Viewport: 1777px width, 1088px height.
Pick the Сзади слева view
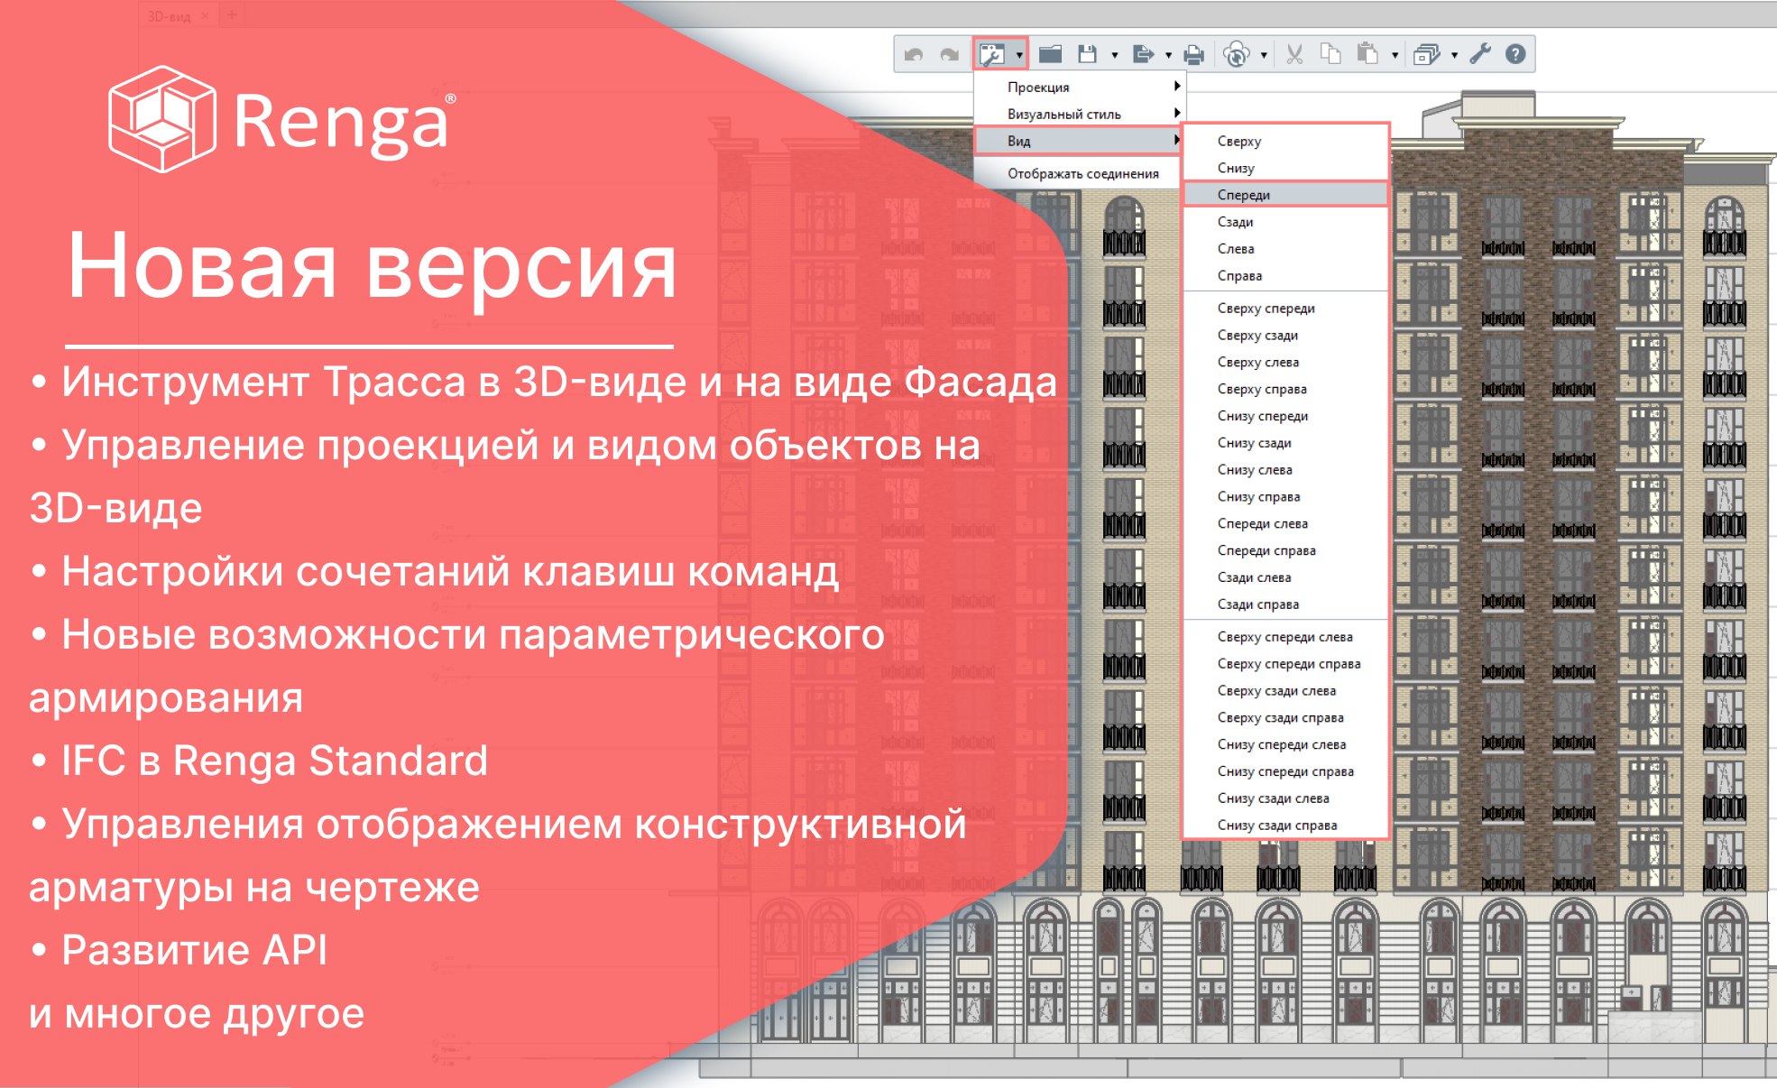(x=1284, y=577)
